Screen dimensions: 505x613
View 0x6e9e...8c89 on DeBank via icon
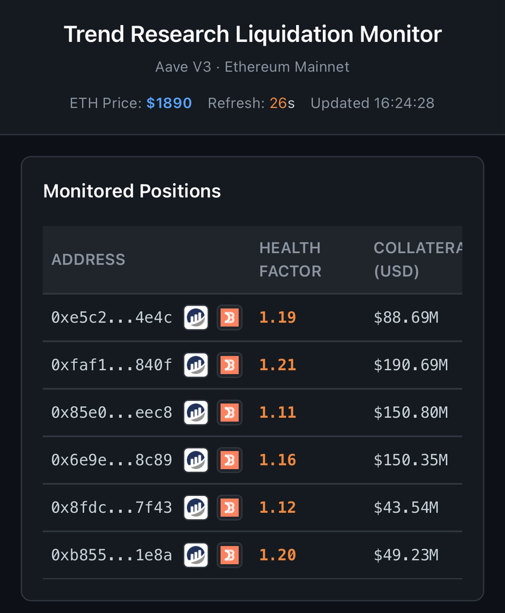click(x=230, y=461)
